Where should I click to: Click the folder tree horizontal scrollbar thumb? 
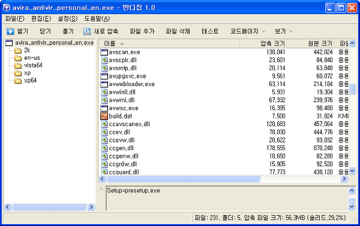pos(49,207)
